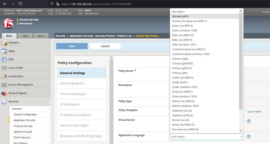Select Unicode (utf-8) from language list
This screenshot has width=270, height=144.
point(185,16)
